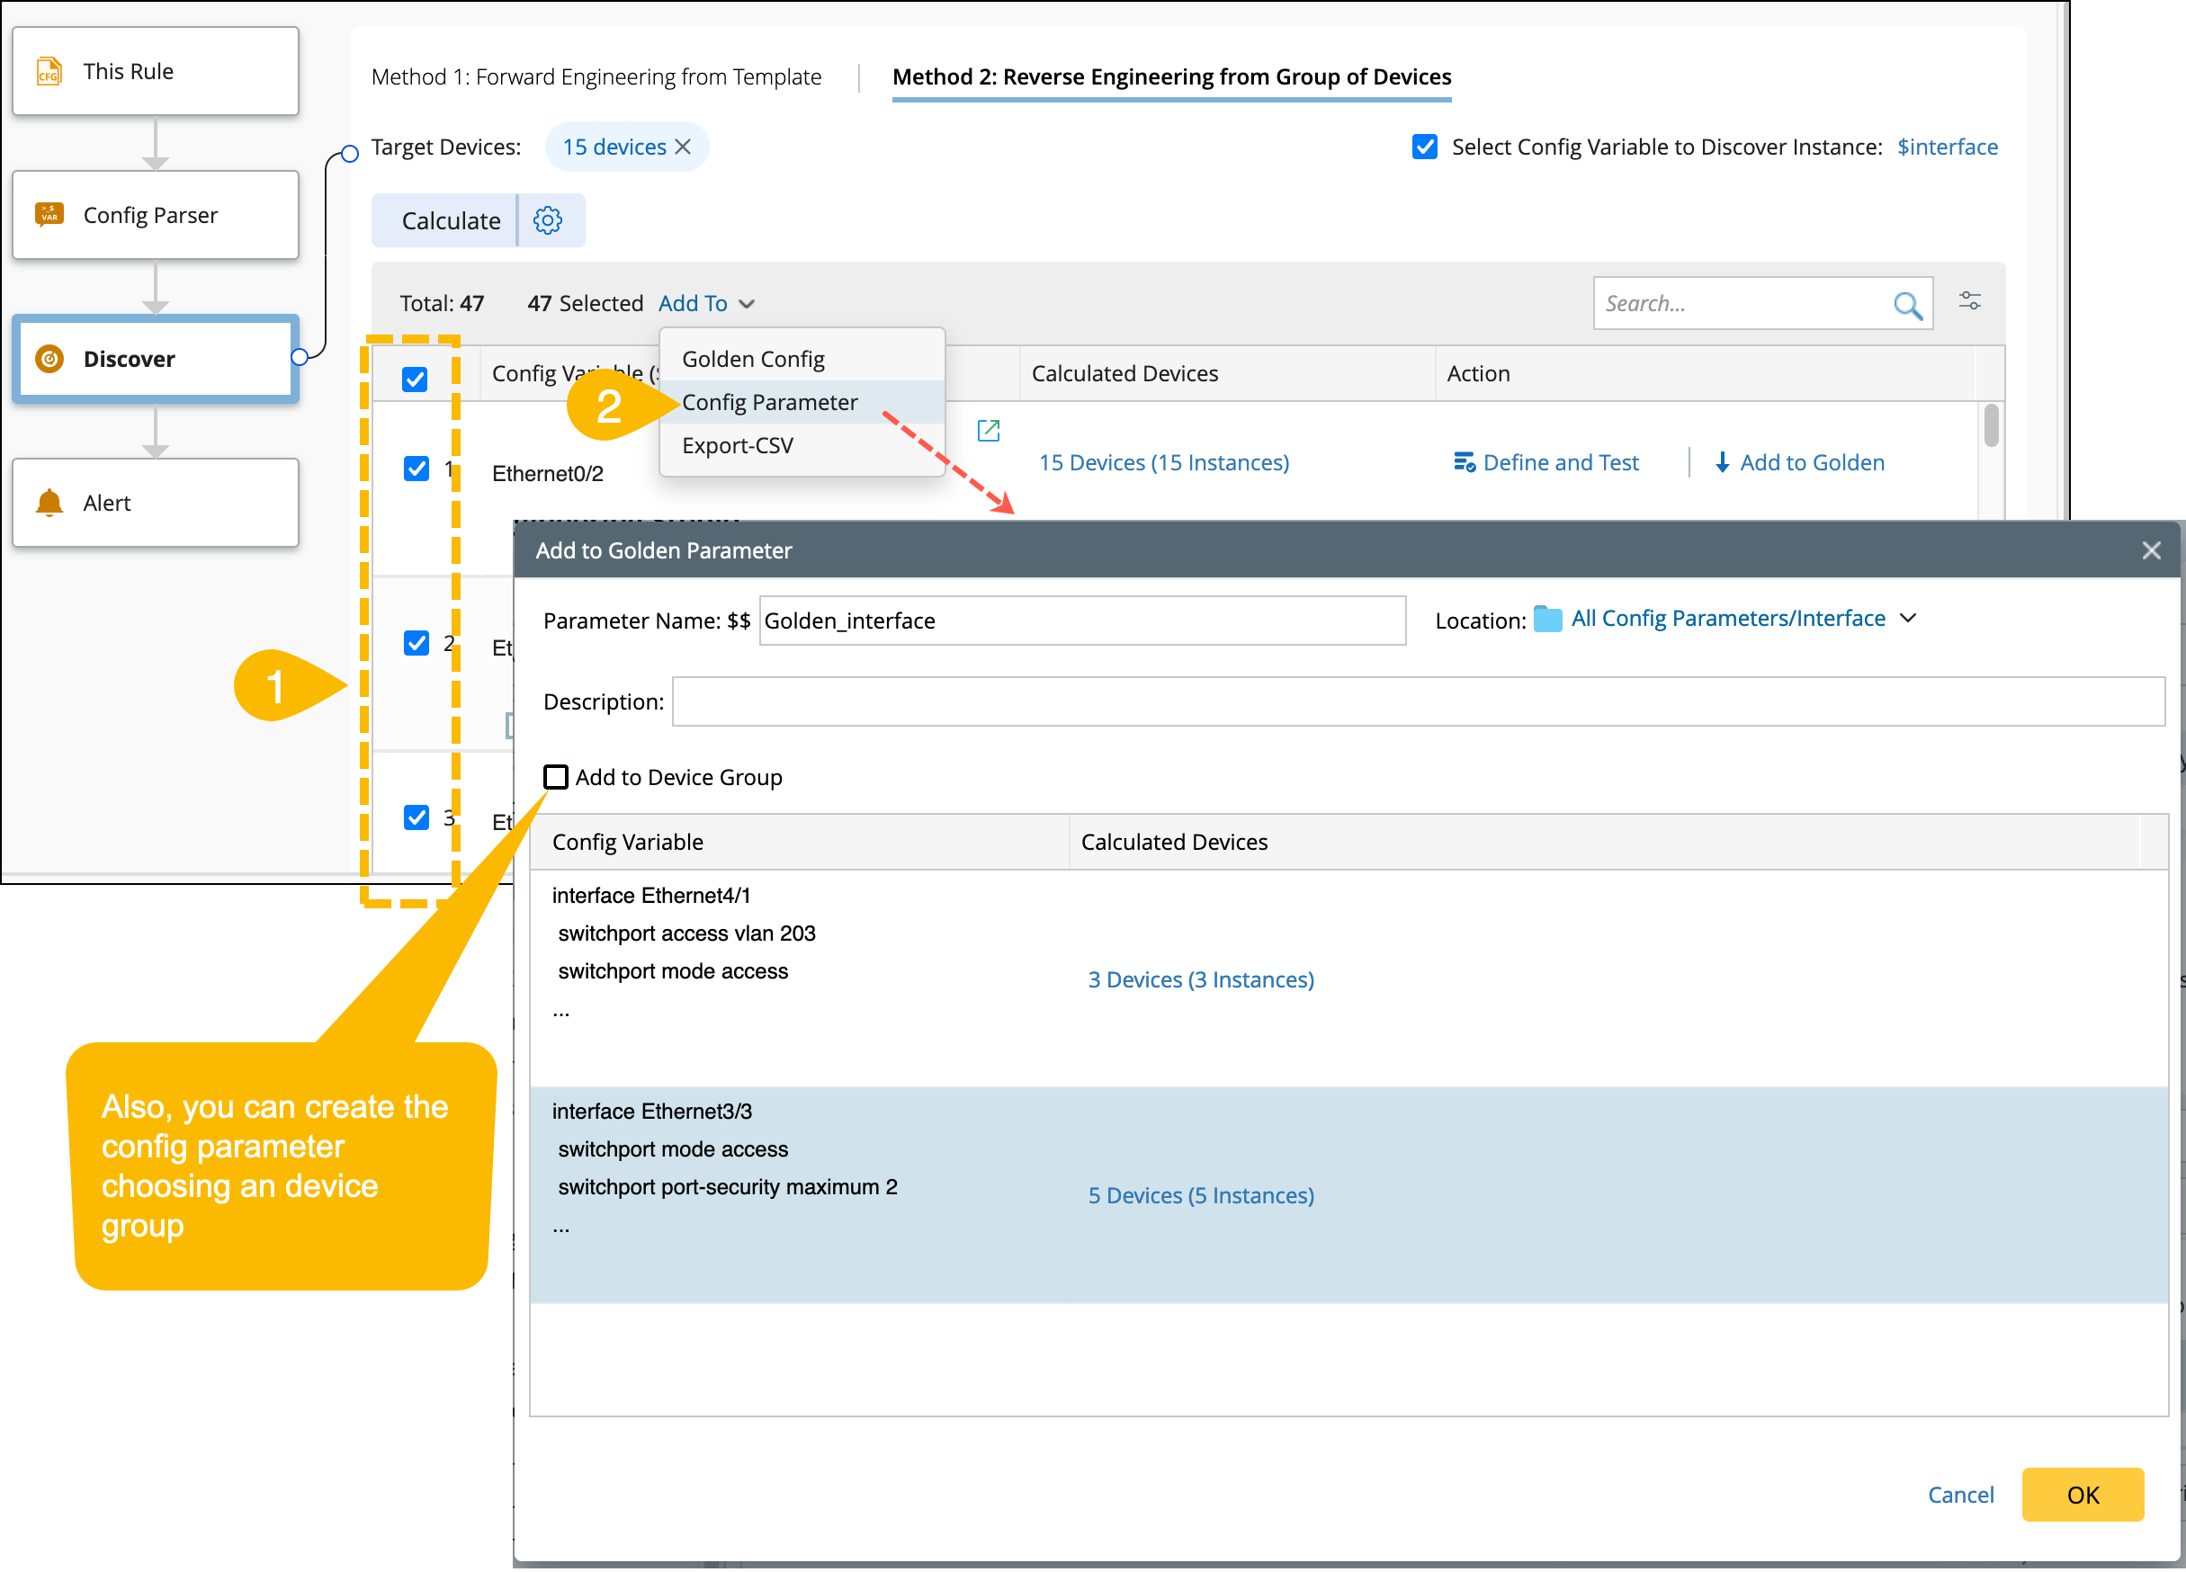This screenshot has height=1572, width=2186.
Task: Open the Location path dropdown
Action: pos(1907,618)
